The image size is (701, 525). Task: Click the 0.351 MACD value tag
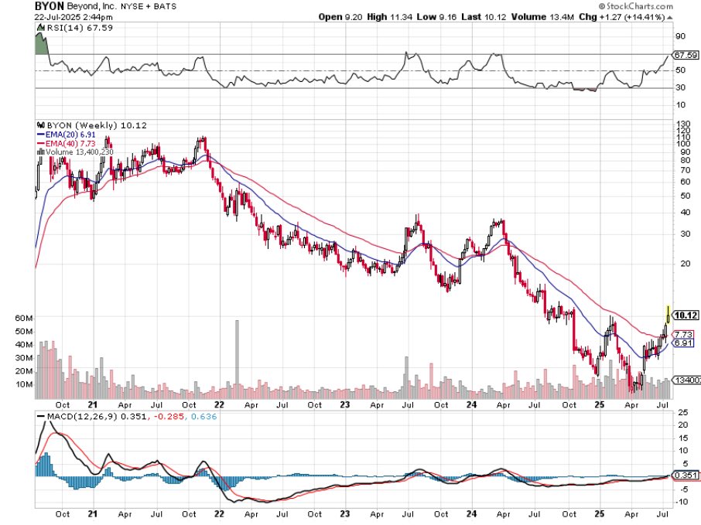(686, 475)
